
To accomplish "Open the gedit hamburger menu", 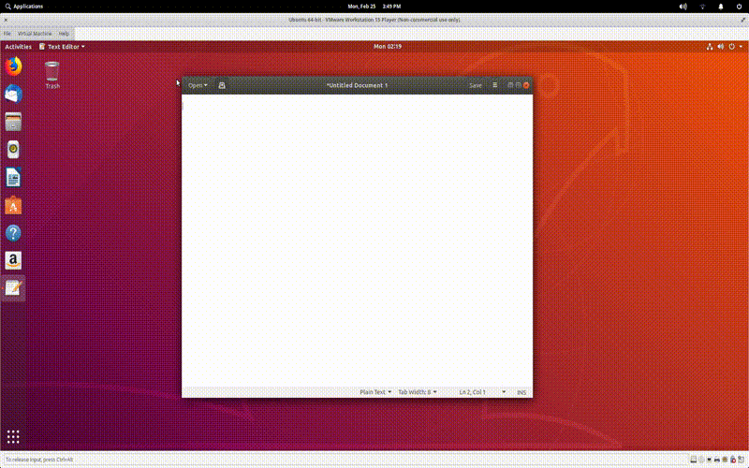I will pos(495,85).
